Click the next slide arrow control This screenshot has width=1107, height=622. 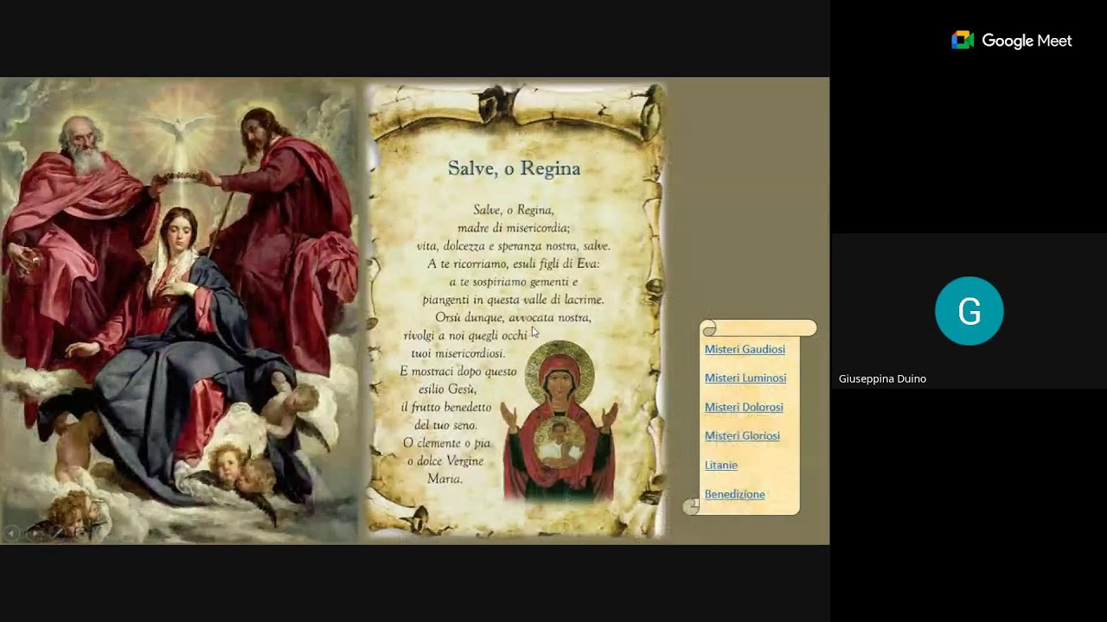coord(34,534)
